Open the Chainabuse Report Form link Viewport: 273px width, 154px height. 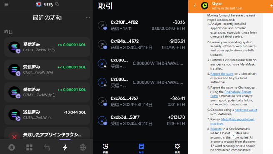[231, 94]
